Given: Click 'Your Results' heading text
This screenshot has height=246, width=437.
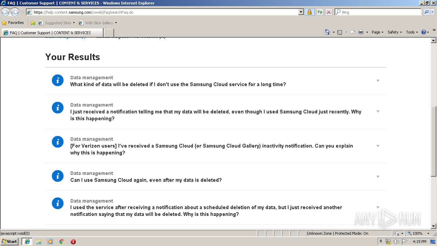Looking at the screenshot, I should (x=72, y=57).
